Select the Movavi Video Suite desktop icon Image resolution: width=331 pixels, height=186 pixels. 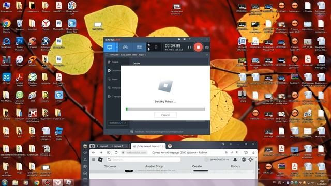coord(72,8)
